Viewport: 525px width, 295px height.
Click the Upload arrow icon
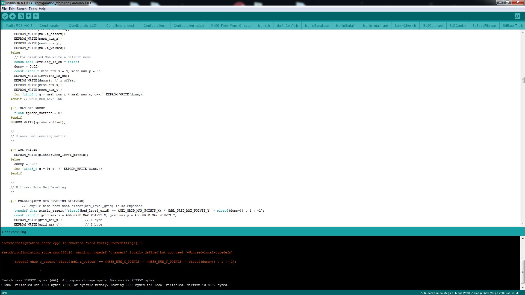[13, 16]
